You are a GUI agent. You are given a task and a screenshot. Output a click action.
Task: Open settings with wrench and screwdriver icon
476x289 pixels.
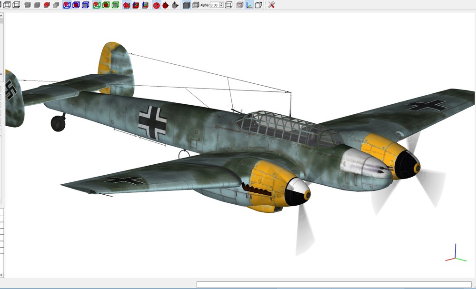pyautogui.click(x=271, y=5)
